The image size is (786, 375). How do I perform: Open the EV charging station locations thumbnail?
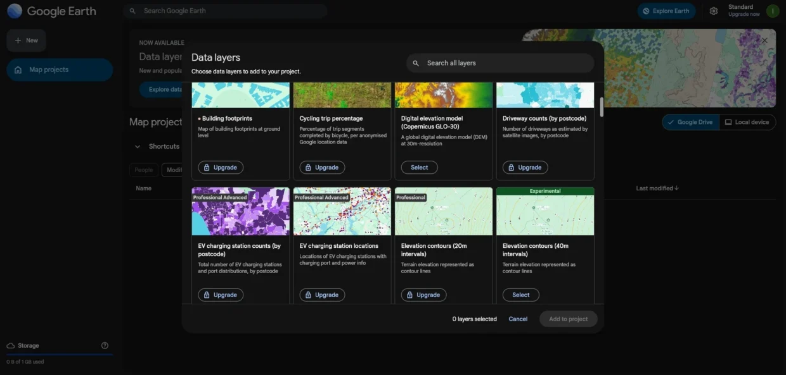342,211
